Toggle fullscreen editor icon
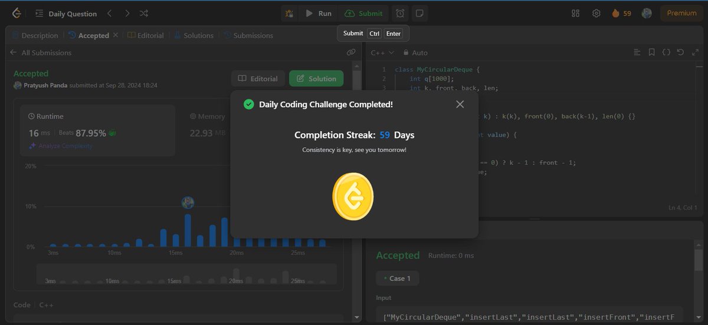The height and width of the screenshot is (325, 708). pos(694,52)
